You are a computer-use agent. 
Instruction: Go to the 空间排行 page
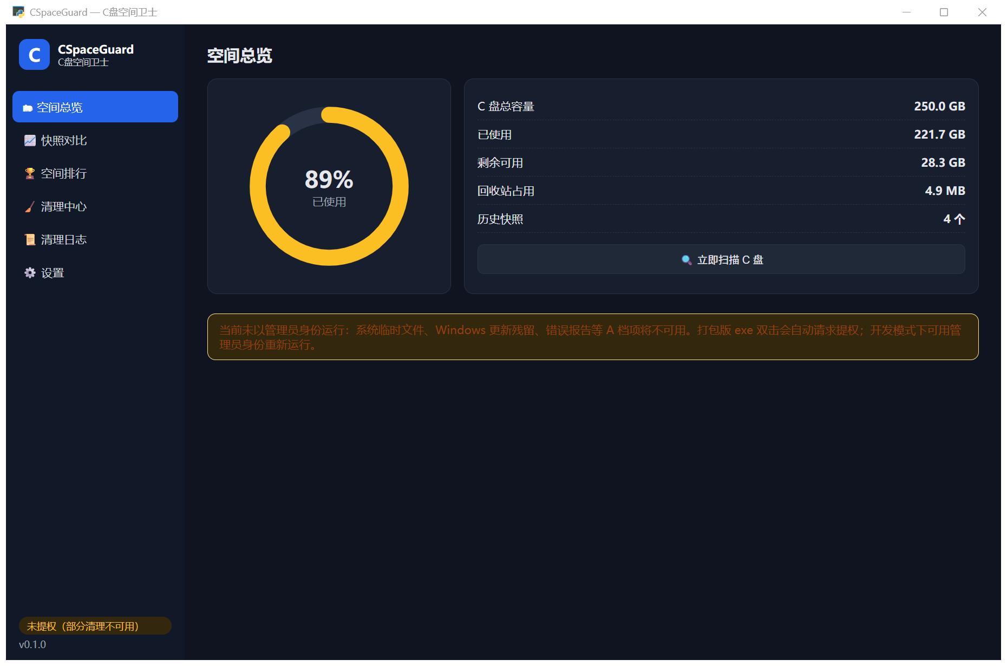pyautogui.click(x=95, y=174)
